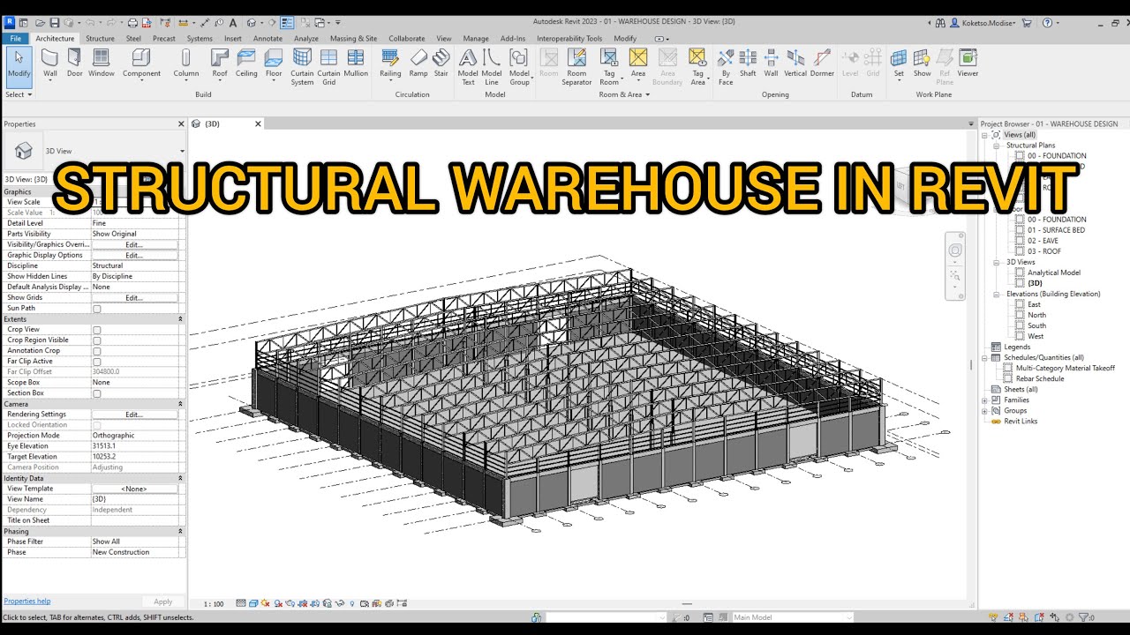Open Rebar Schedule in Project Browser
The height and width of the screenshot is (635, 1130).
1039,379
